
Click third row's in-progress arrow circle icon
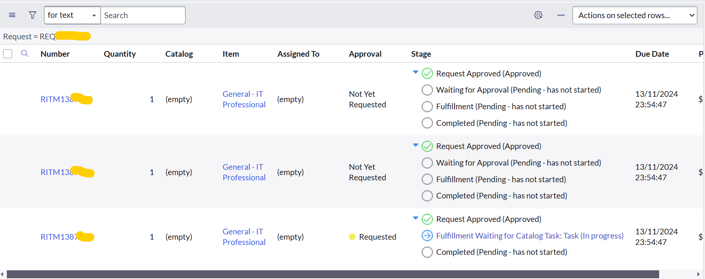[427, 236]
